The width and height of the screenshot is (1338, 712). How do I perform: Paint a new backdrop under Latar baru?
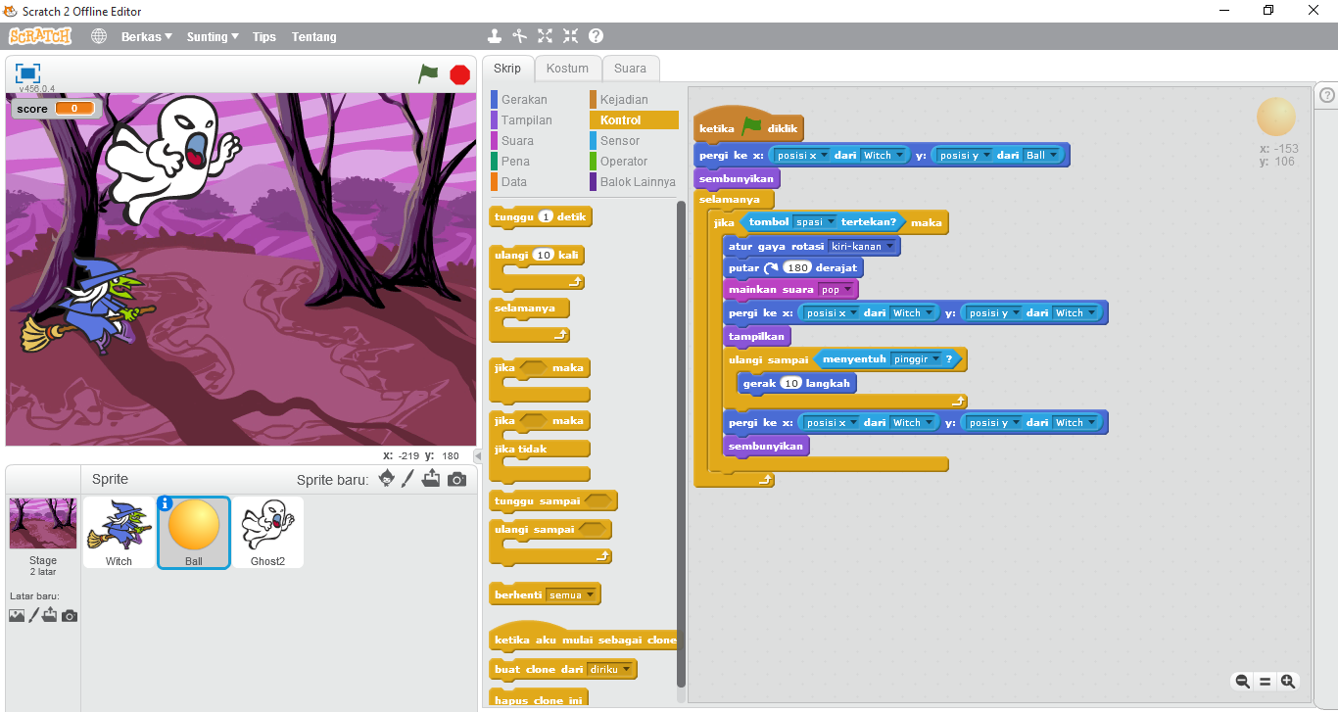[36, 614]
